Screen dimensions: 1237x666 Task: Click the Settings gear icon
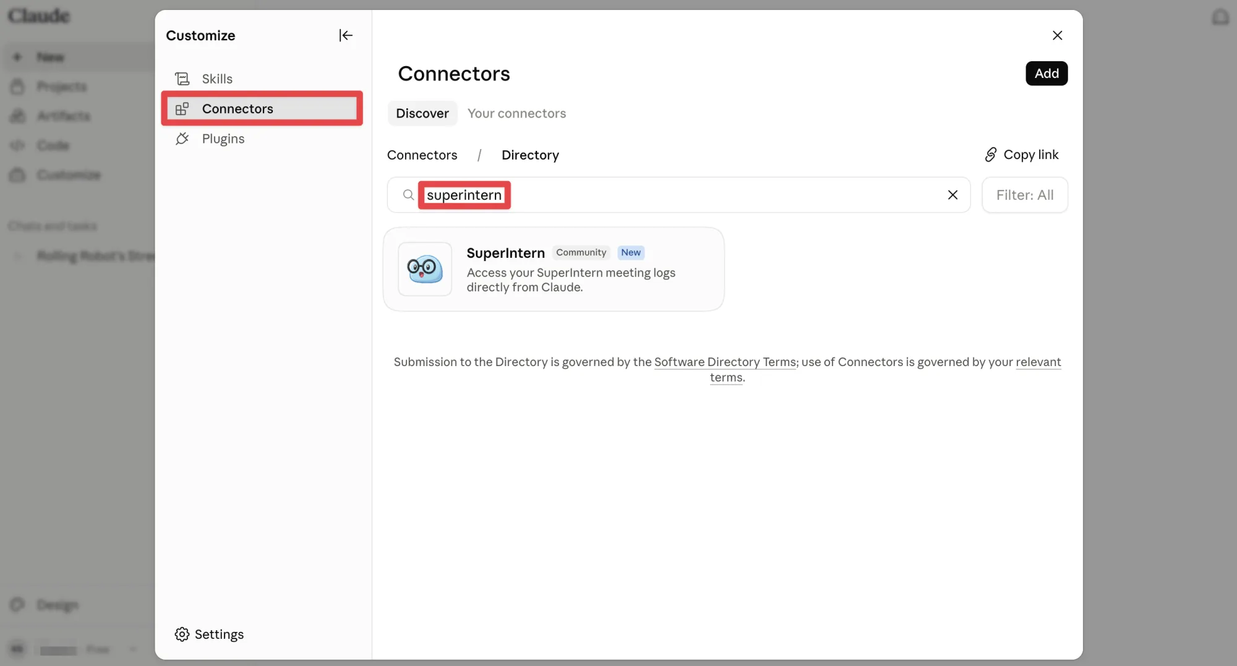[182, 634]
